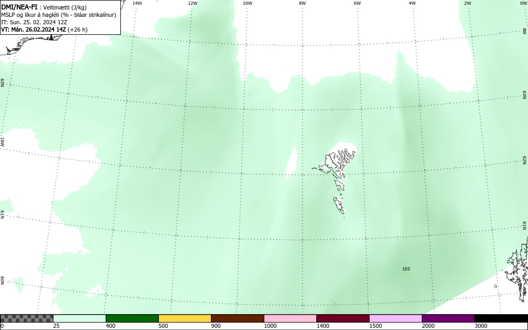
Task: Click the legend value "900"
Action: point(216,326)
